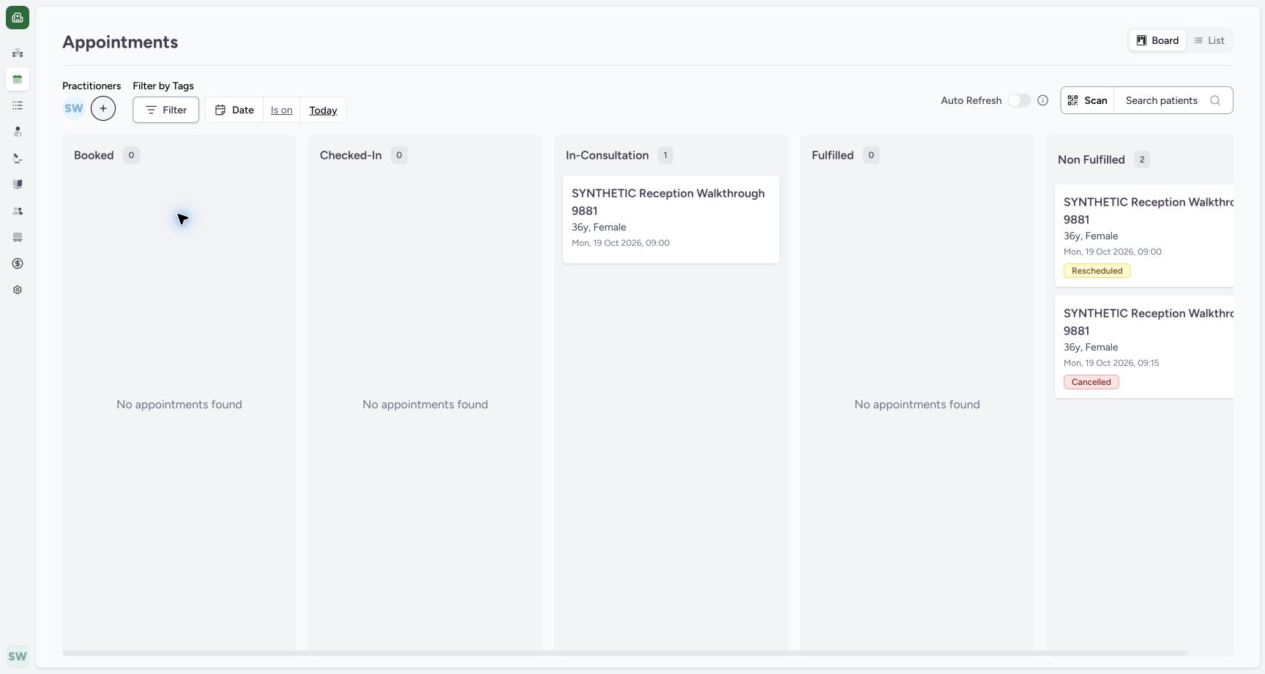Click the Non Fulfilled count badge 2

[x=1142, y=160]
